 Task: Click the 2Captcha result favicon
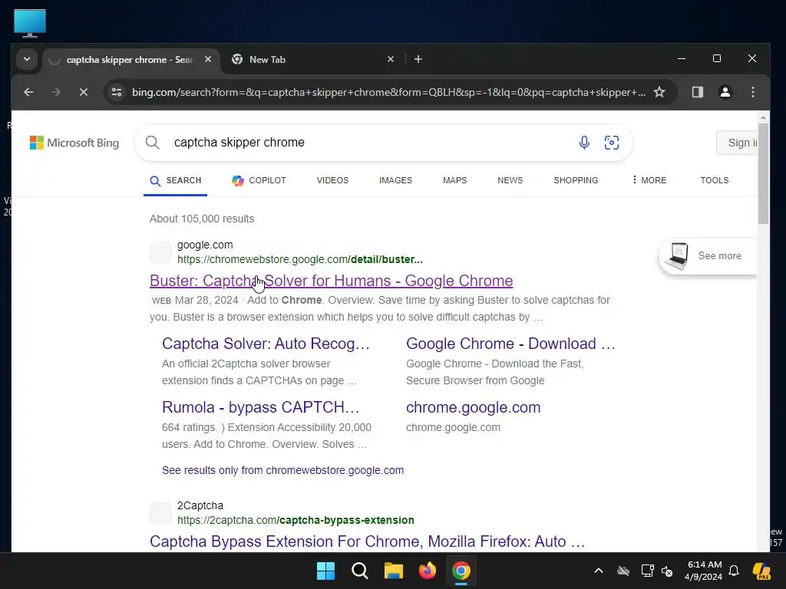click(160, 513)
